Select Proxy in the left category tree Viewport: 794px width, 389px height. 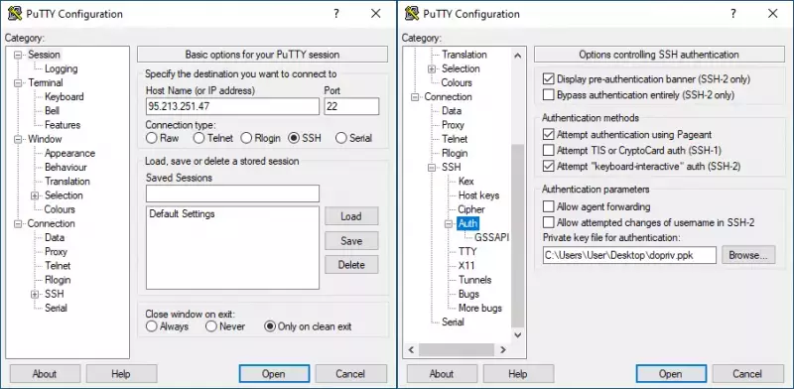56,252
